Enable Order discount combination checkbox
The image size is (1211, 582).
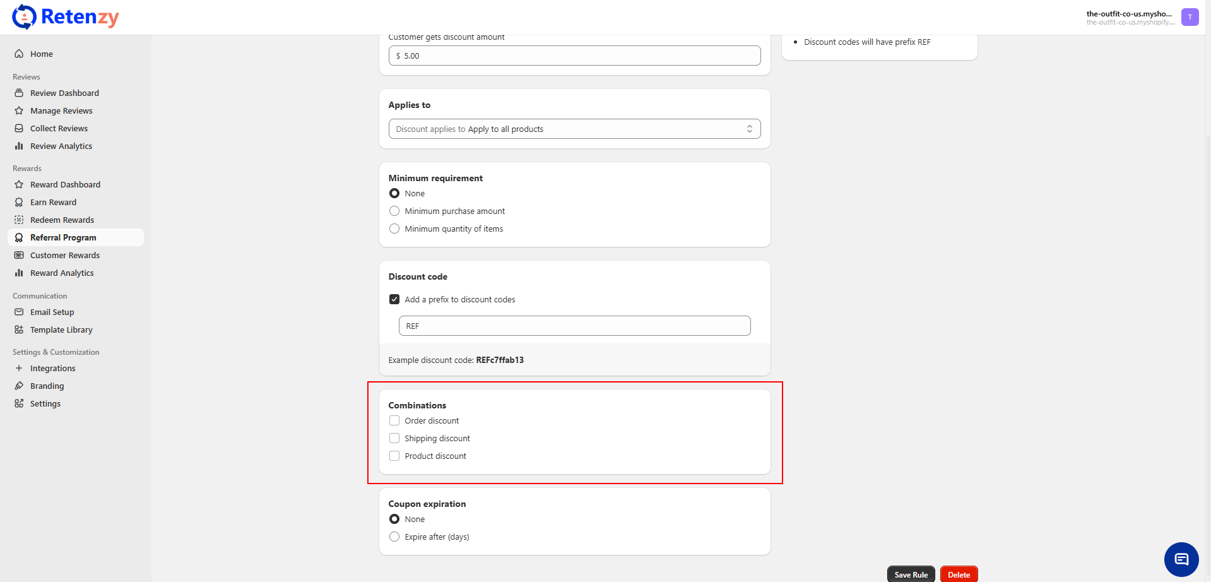tap(394, 421)
